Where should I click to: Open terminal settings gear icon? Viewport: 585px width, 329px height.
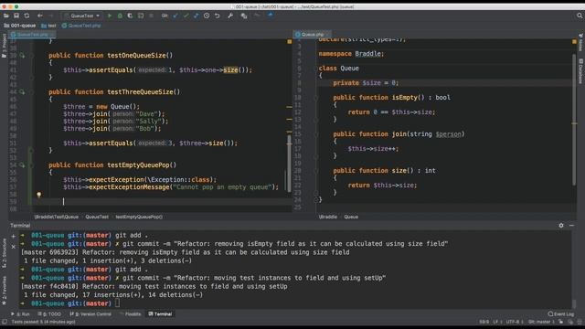[x=561, y=226]
